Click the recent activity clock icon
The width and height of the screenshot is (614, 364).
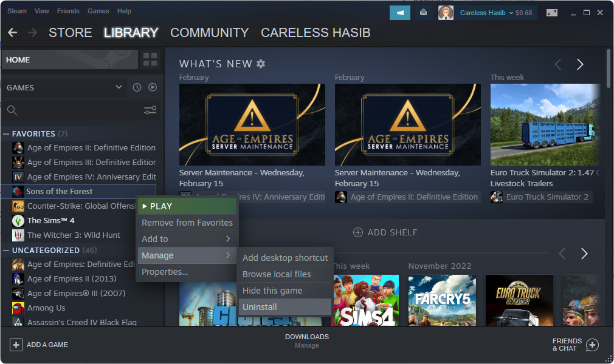(137, 87)
